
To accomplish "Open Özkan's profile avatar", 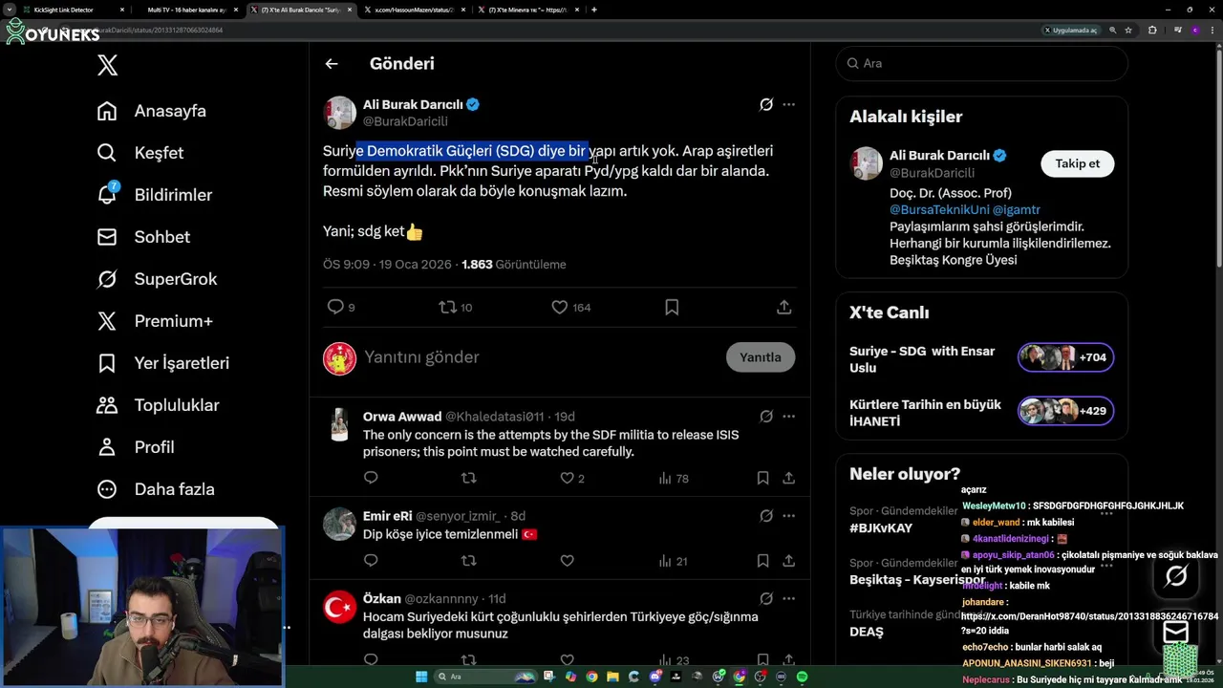I will [x=339, y=607].
